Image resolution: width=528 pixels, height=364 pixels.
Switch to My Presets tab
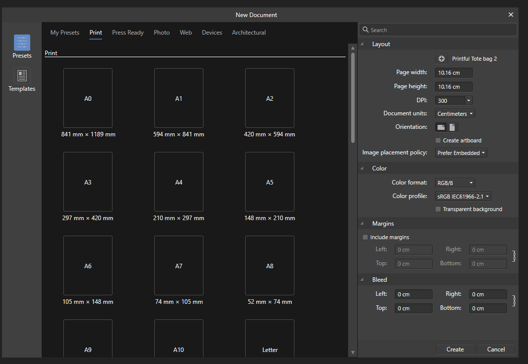(x=65, y=33)
